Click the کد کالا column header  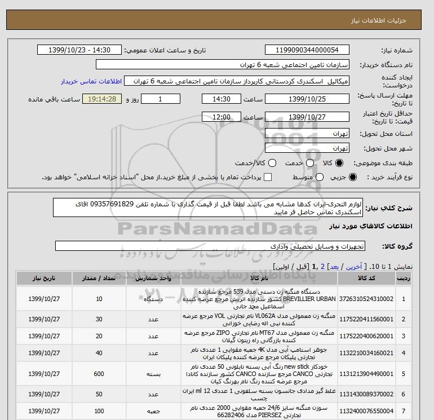click(x=366, y=278)
